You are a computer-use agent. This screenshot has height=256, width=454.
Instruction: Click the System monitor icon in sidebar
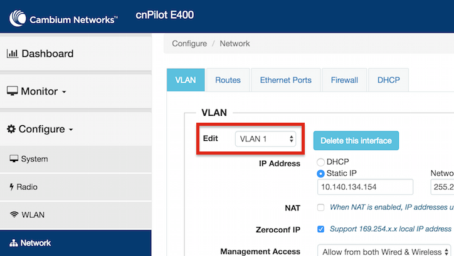14,159
